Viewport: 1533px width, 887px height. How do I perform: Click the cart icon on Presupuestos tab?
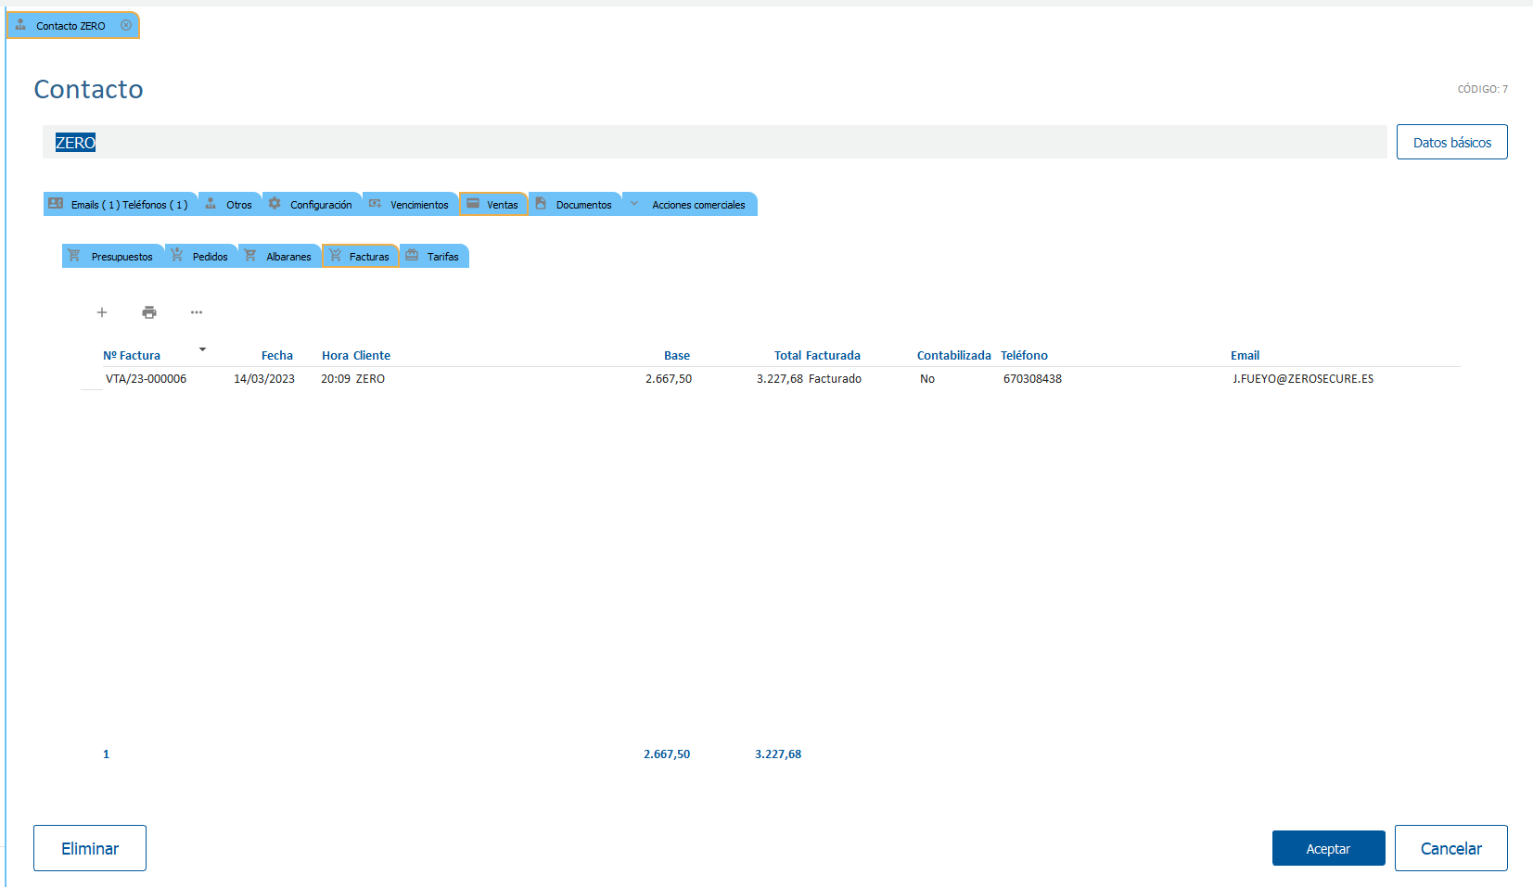pyautogui.click(x=74, y=256)
